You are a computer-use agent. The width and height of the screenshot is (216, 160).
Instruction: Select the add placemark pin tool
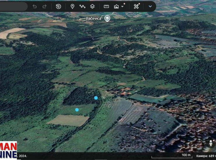point(72,6)
